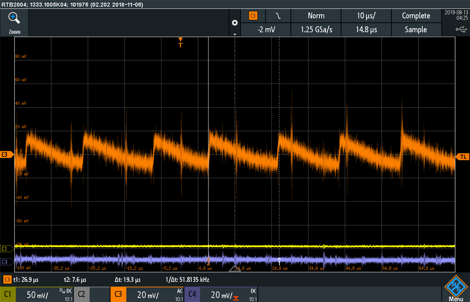Tap the red clipping indicator on the C4 button
This screenshot has height=302, width=470.
(x=236, y=298)
